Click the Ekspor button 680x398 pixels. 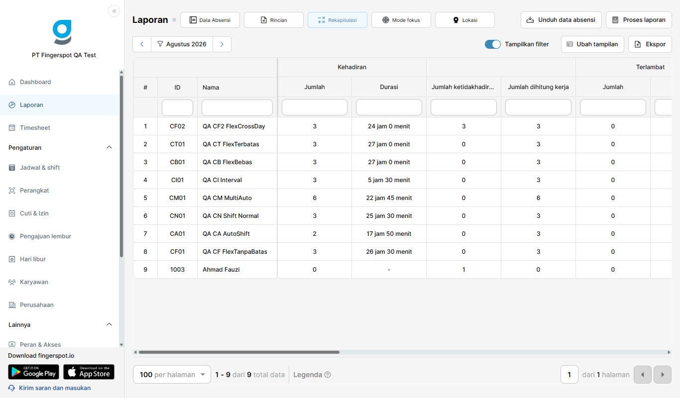[650, 44]
